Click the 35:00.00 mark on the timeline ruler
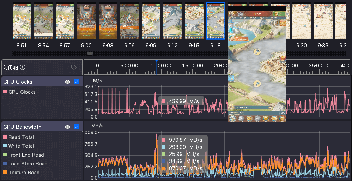 click(x=319, y=66)
